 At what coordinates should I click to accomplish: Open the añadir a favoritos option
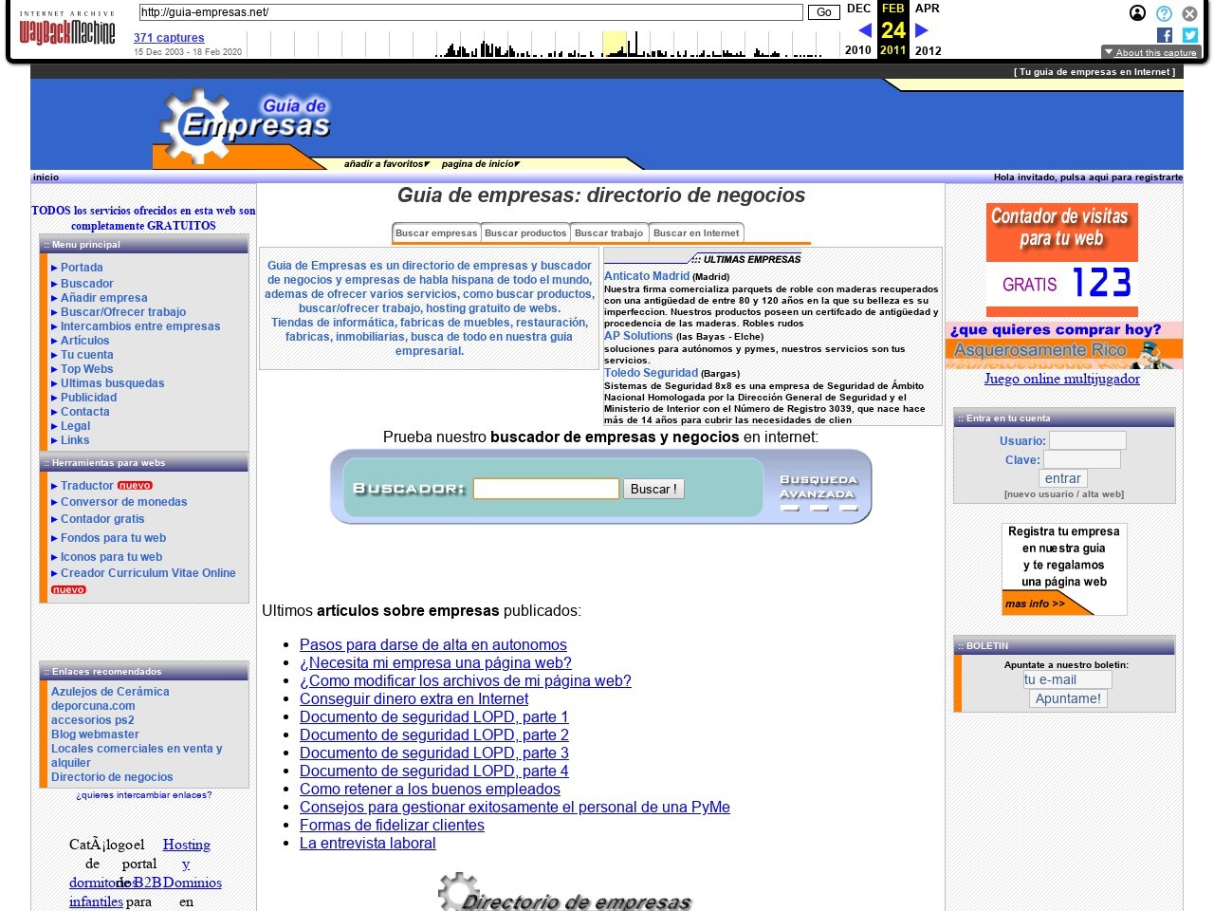coord(386,164)
